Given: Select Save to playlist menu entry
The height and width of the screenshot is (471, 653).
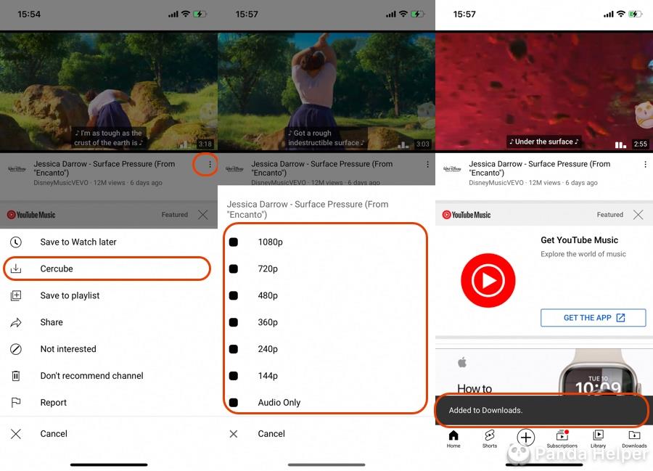Looking at the screenshot, I should (109, 295).
